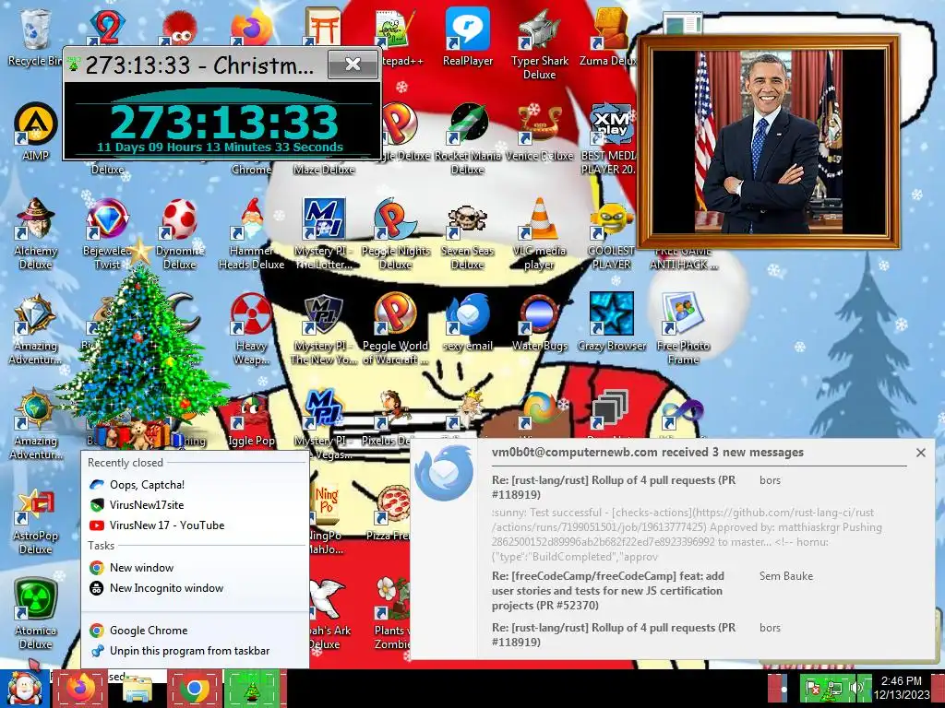Open Christmas tree countdown taskbar button
945x708 pixels.
click(252, 689)
